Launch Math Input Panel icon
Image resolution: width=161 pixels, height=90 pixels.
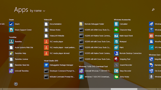click(x=116, y=36)
